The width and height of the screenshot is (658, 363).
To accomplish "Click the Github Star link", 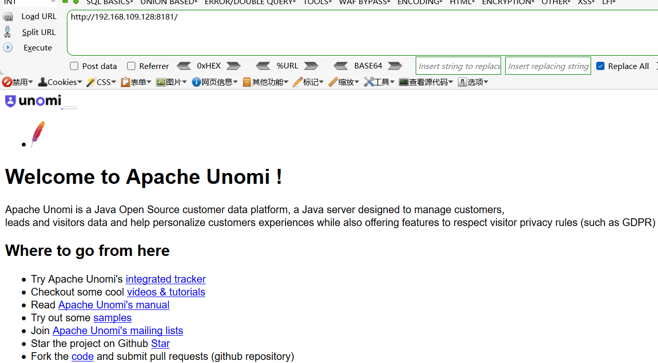I will [x=161, y=343].
